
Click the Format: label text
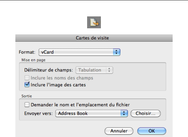(x=27, y=52)
